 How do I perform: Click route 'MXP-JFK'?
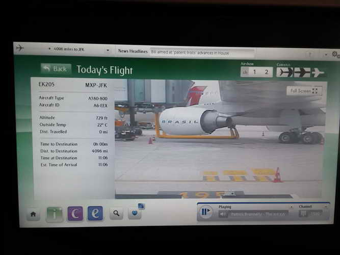click(96, 85)
